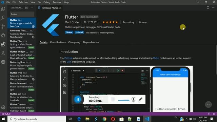Uninstall the Flutter extension

click(79, 33)
